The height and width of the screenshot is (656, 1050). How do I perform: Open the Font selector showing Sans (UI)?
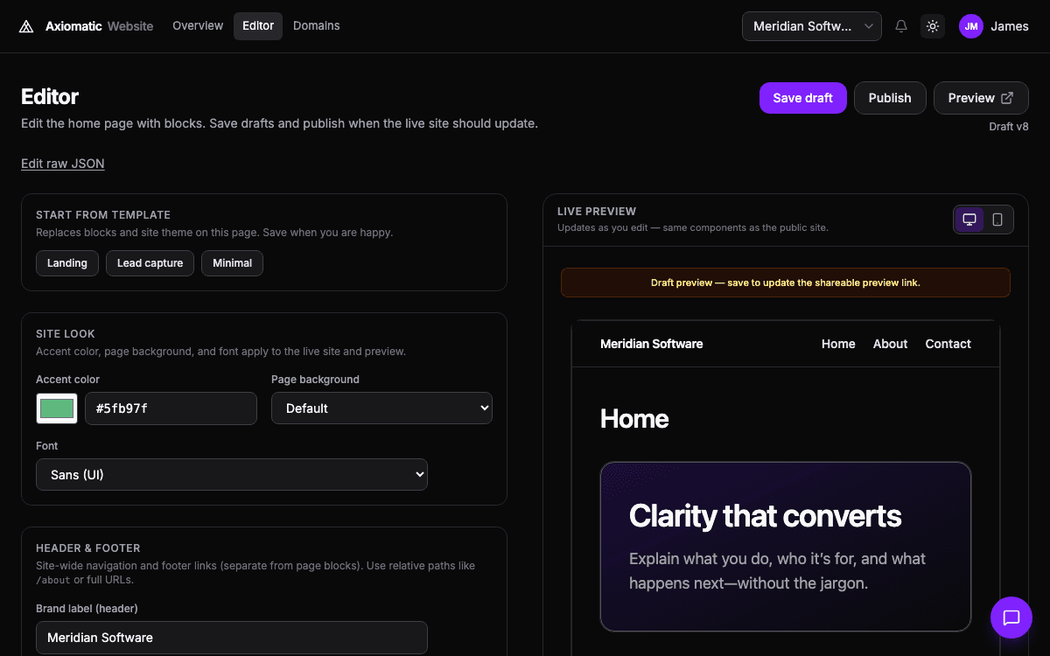[231, 474]
